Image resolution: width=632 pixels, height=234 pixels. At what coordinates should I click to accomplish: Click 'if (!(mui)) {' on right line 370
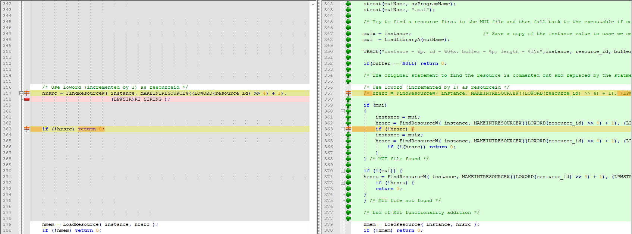pos(383,171)
